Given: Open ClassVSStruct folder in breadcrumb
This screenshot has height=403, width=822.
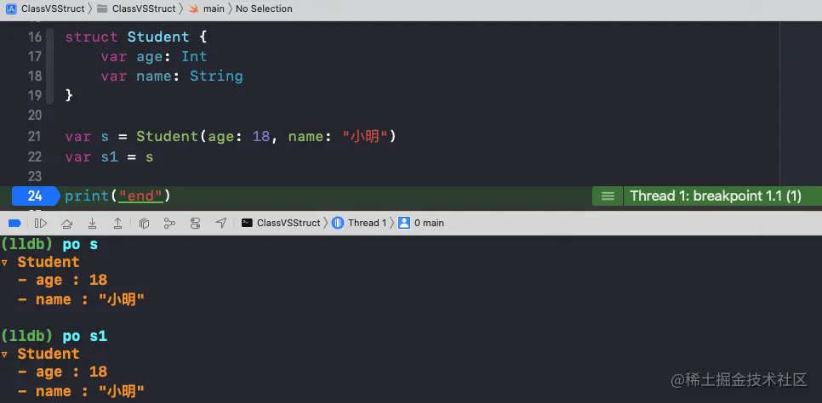Looking at the screenshot, I should coord(136,9).
